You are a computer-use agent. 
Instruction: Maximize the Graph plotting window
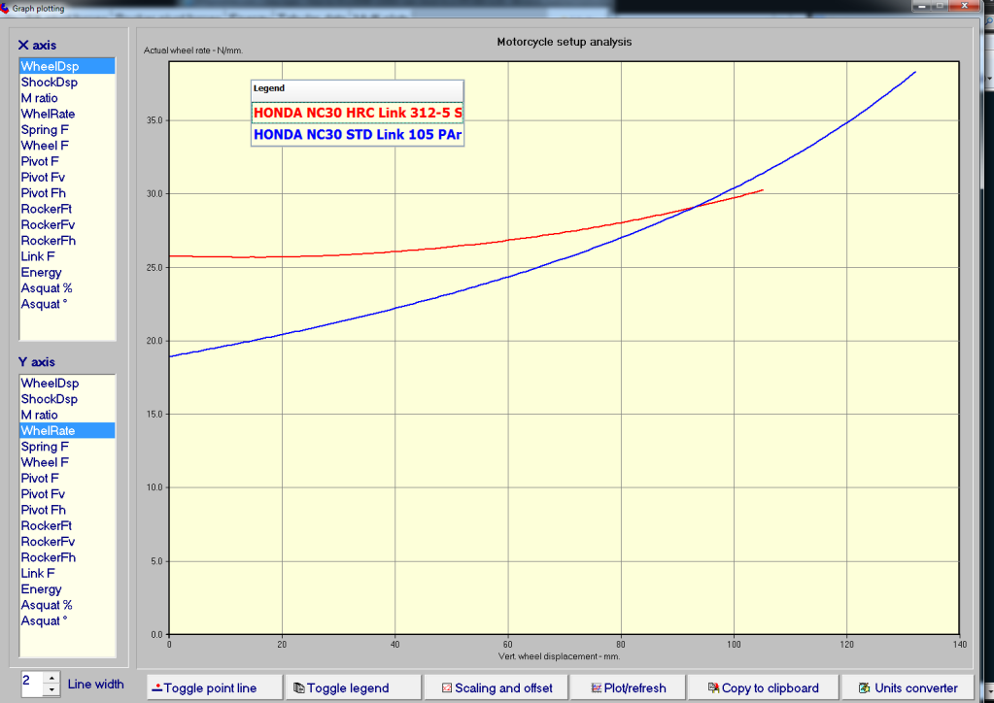(x=940, y=7)
